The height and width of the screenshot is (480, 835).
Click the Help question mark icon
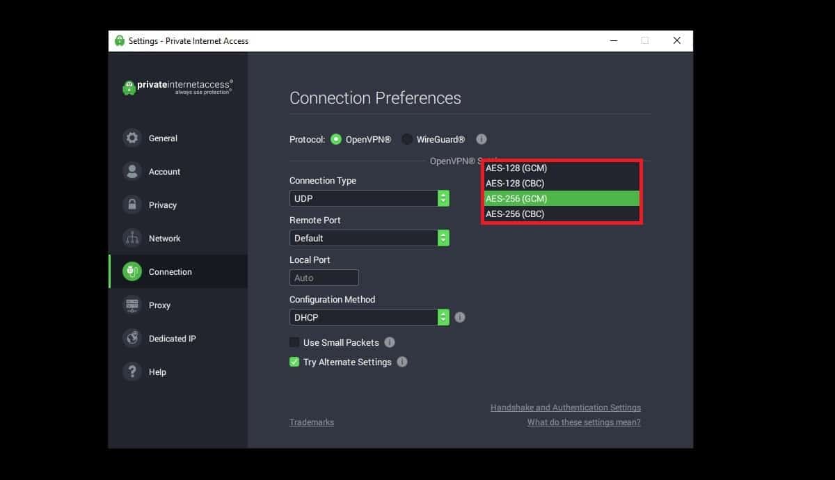point(132,371)
